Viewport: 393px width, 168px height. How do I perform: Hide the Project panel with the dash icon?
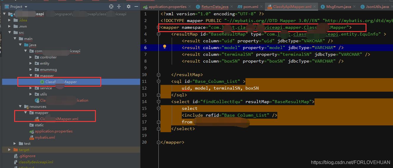pos(136,6)
